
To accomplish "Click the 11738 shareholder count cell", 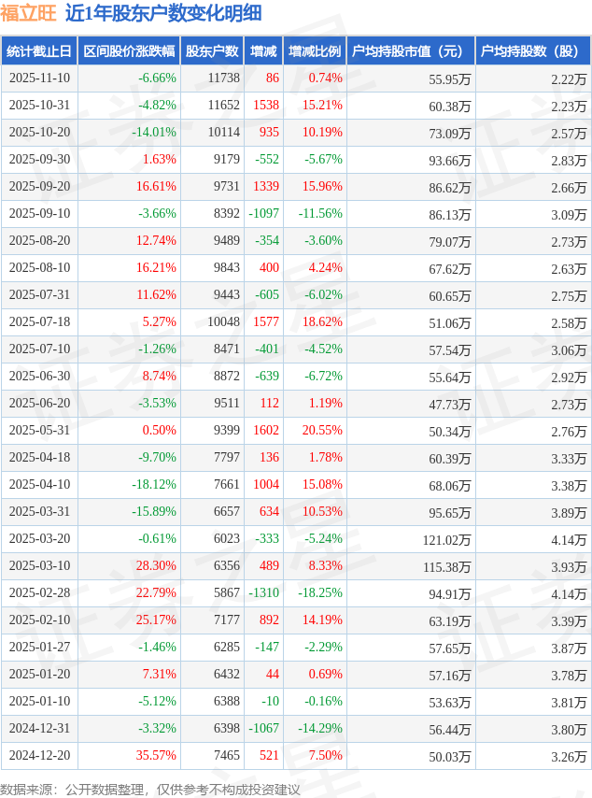I will (224, 78).
